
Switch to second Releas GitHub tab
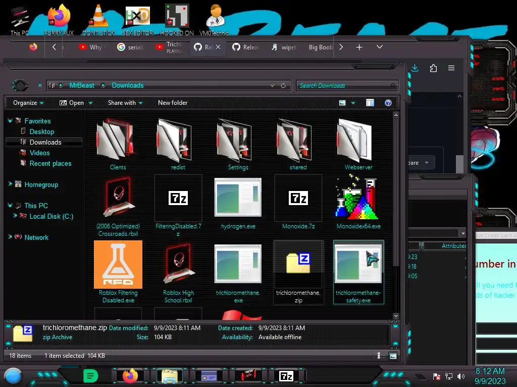[246, 47]
